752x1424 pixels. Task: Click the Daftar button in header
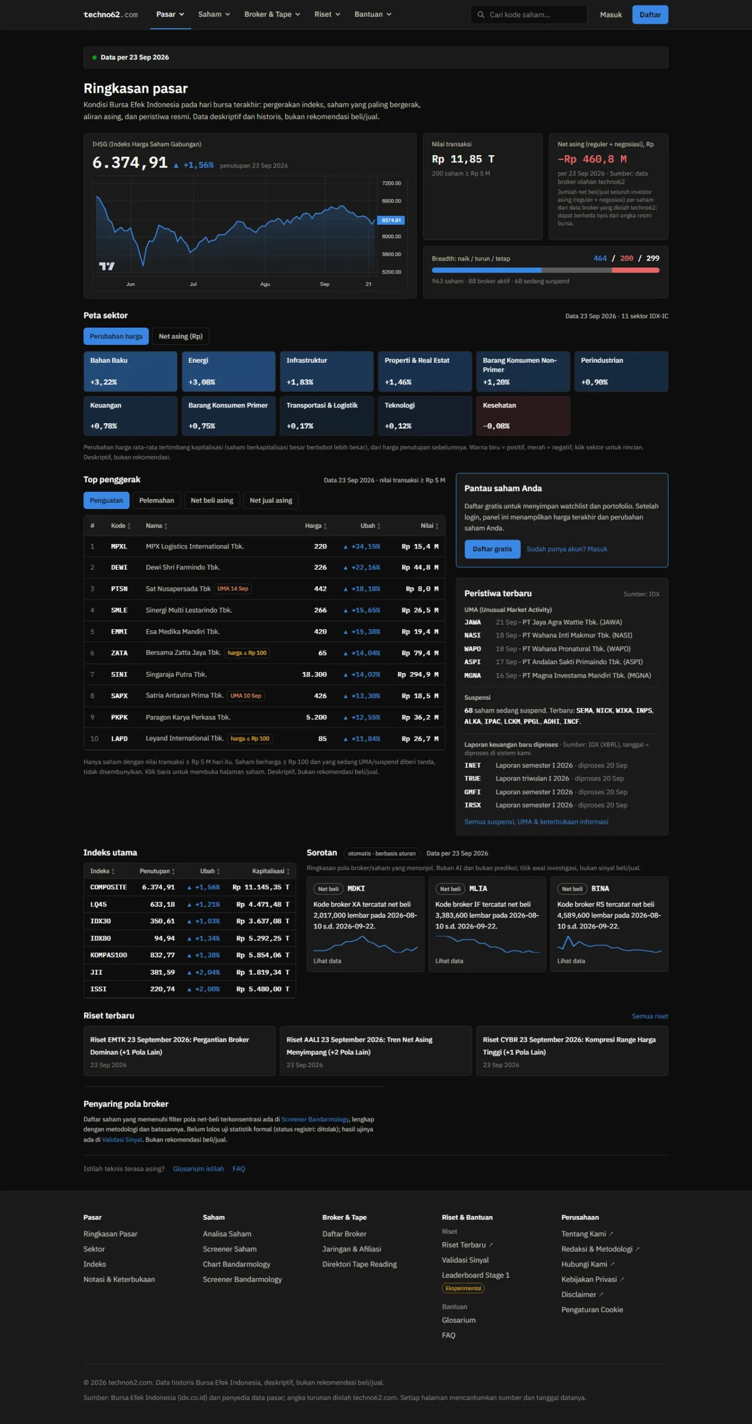[650, 14]
